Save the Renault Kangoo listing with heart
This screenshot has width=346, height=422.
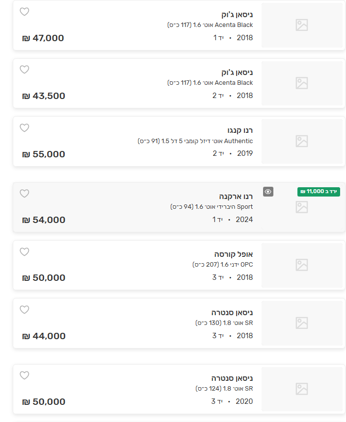25,128
